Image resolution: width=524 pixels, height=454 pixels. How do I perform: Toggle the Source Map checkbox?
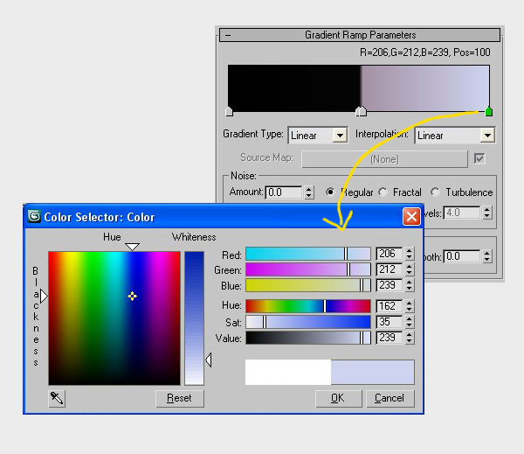tap(479, 158)
